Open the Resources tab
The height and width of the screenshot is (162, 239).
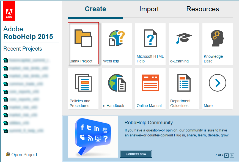point(203,9)
